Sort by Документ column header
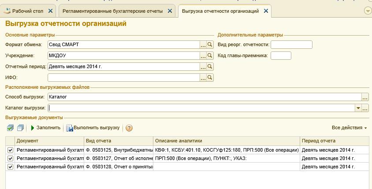This screenshot has height=189, width=372. [x=49, y=141]
